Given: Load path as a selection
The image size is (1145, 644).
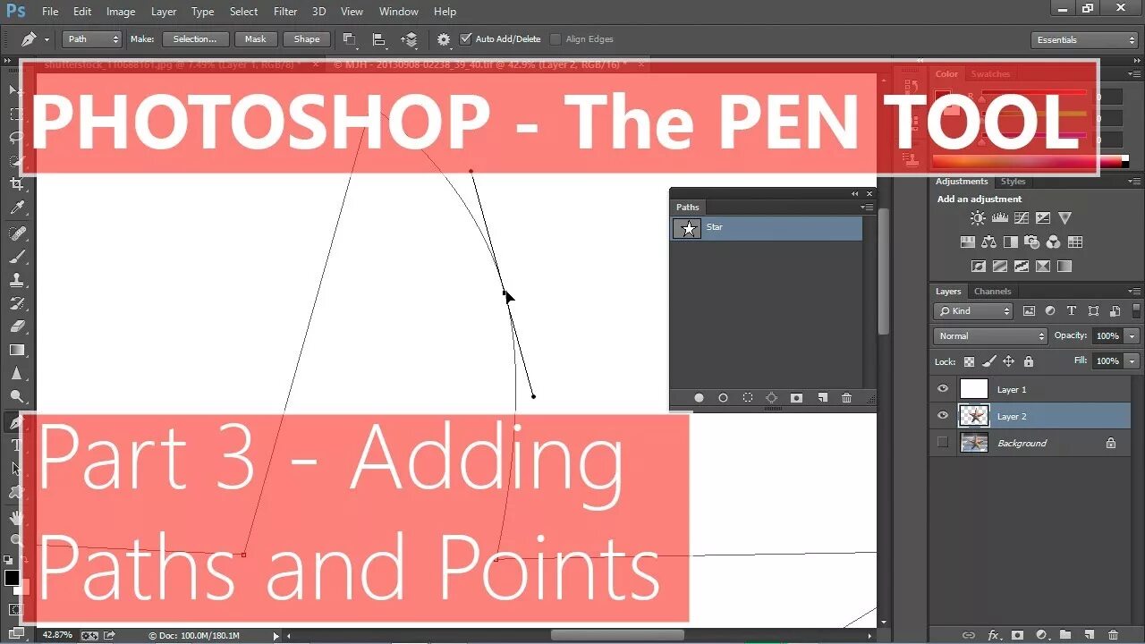Looking at the screenshot, I should pos(748,398).
